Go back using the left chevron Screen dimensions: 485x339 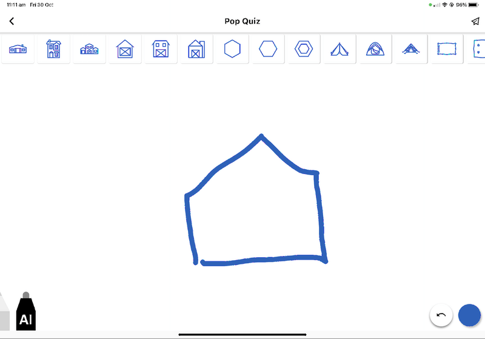[x=12, y=21]
